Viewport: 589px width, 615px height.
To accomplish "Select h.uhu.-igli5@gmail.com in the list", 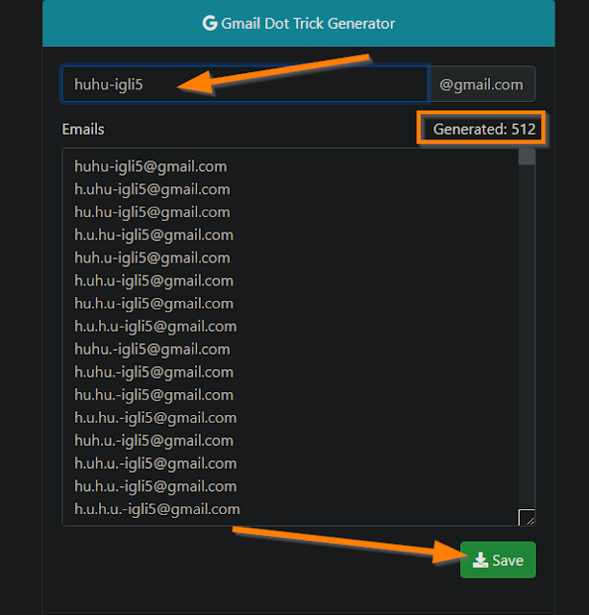I will [x=154, y=372].
